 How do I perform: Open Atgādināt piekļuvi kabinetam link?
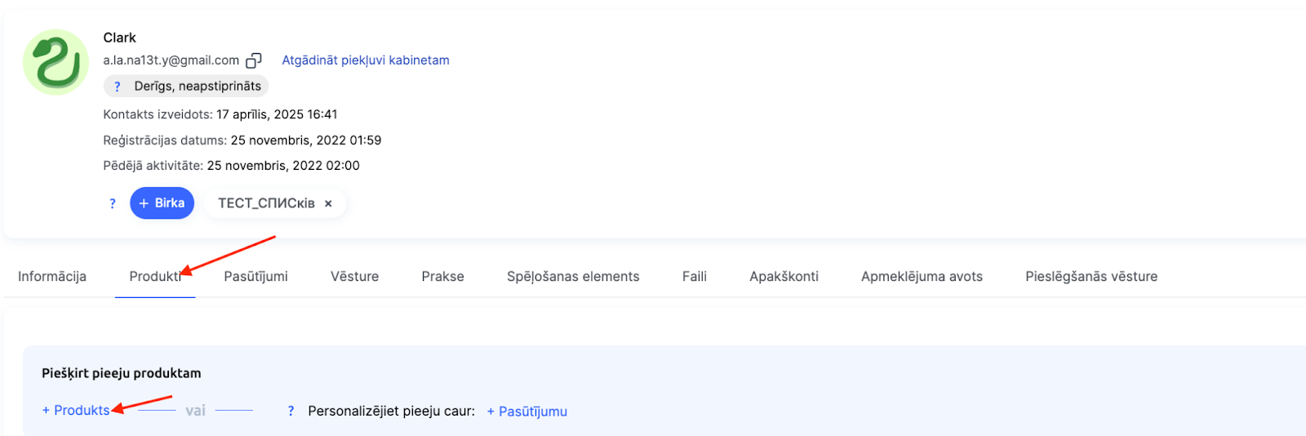[x=366, y=60]
